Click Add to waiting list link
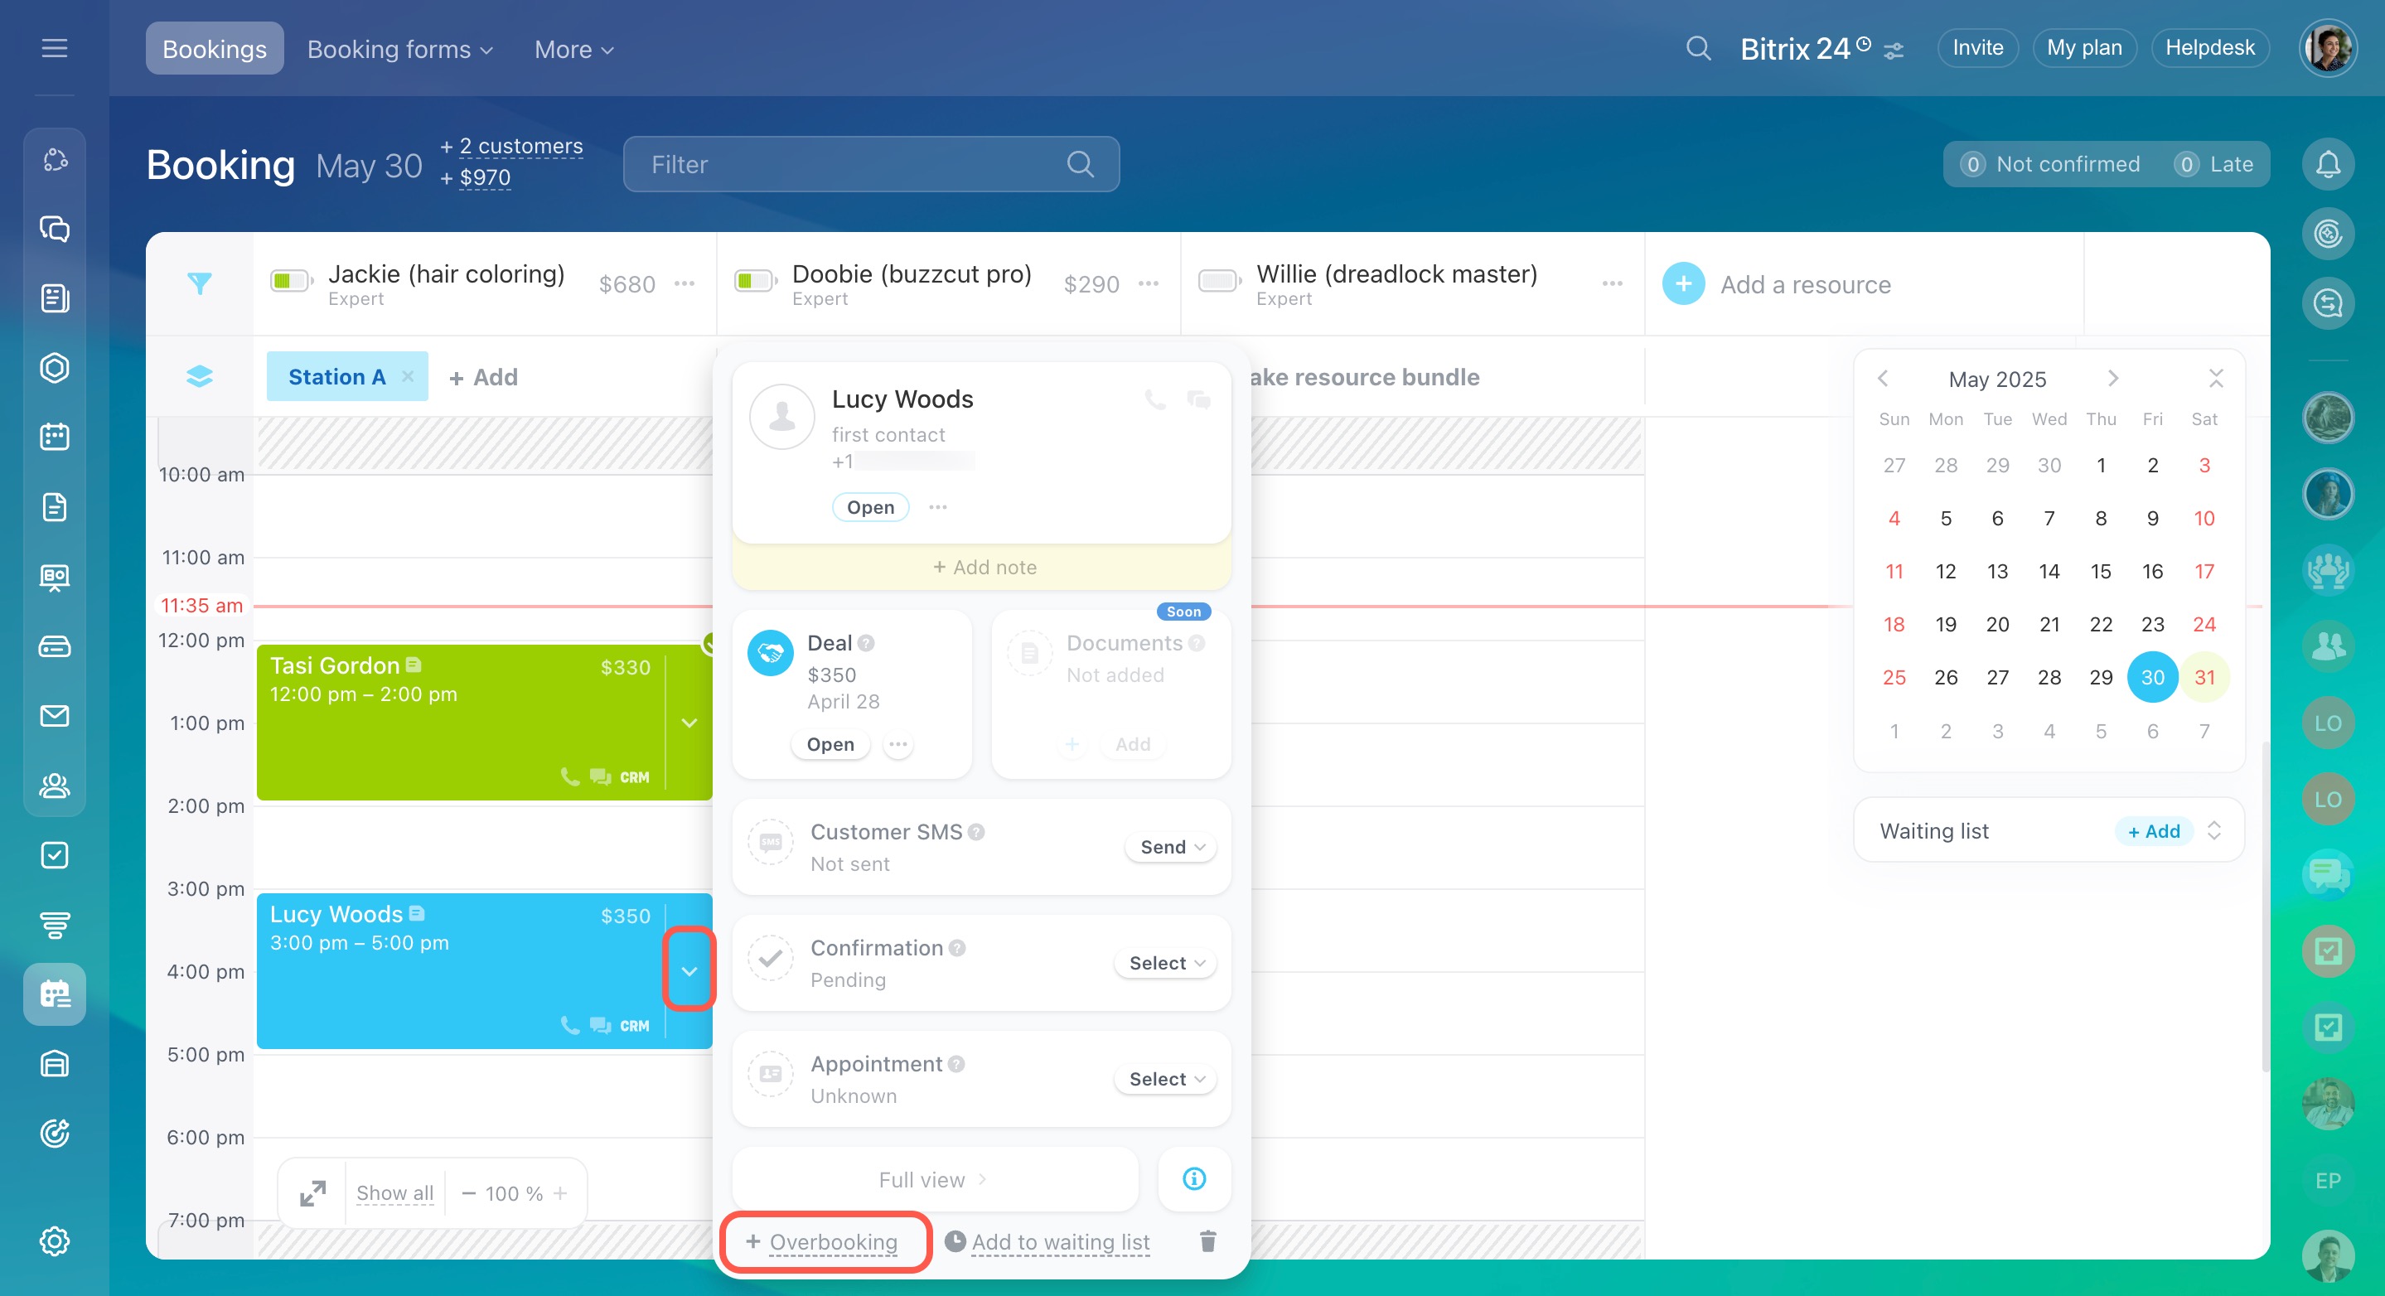Image resolution: width=2385 pixels, height=1296 pixels. click(1060, 1241)
